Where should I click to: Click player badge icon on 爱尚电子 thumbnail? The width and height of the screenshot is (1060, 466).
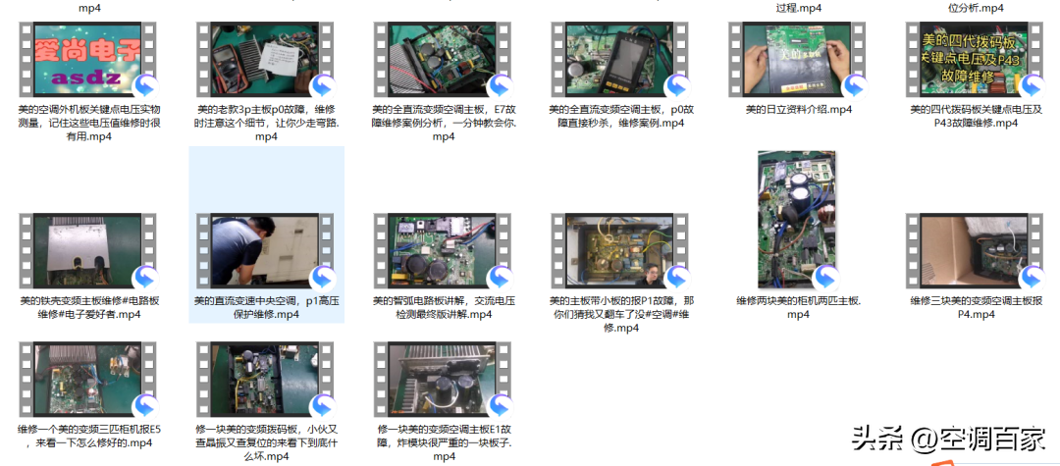pos(145,87)
